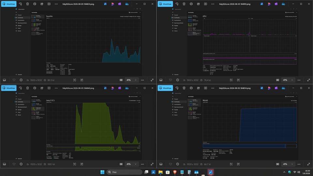This screenshot has width=313, height=176.
Task: Start slideshow in the 184824 window
Action: (x=49, y=4)
